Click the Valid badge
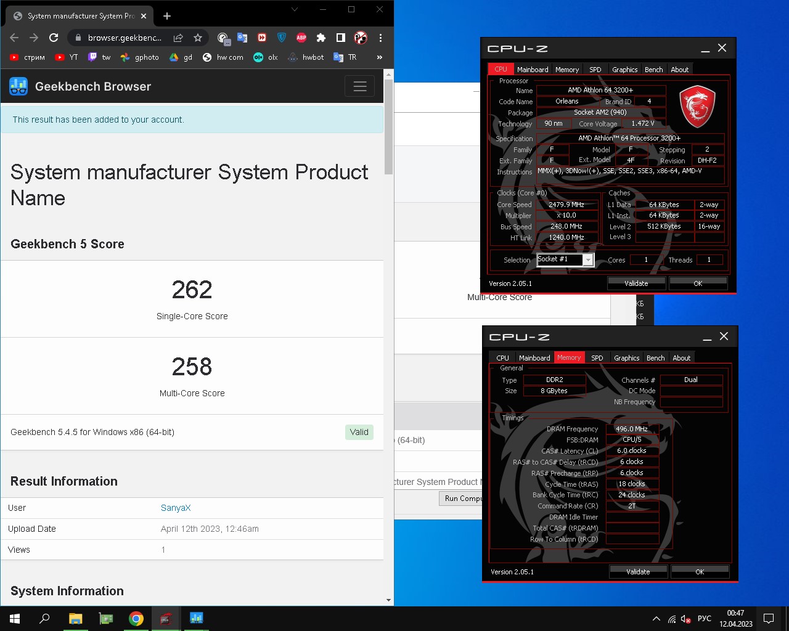789x631 pixels. click(x=359, y=432)
